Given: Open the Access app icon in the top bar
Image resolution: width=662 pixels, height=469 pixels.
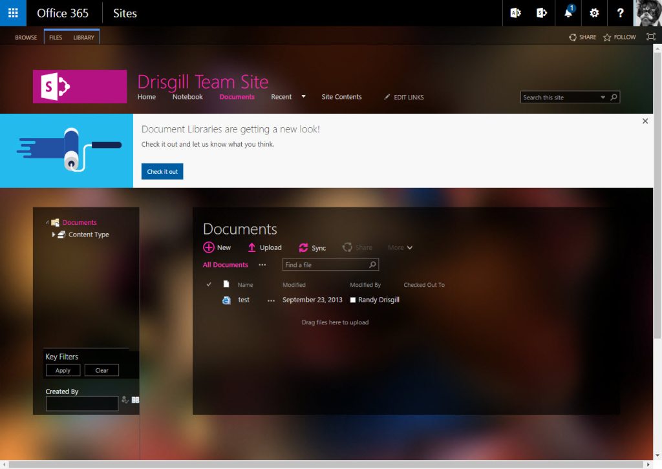Looking at the screenshot, I should click(x=515, y=13).
